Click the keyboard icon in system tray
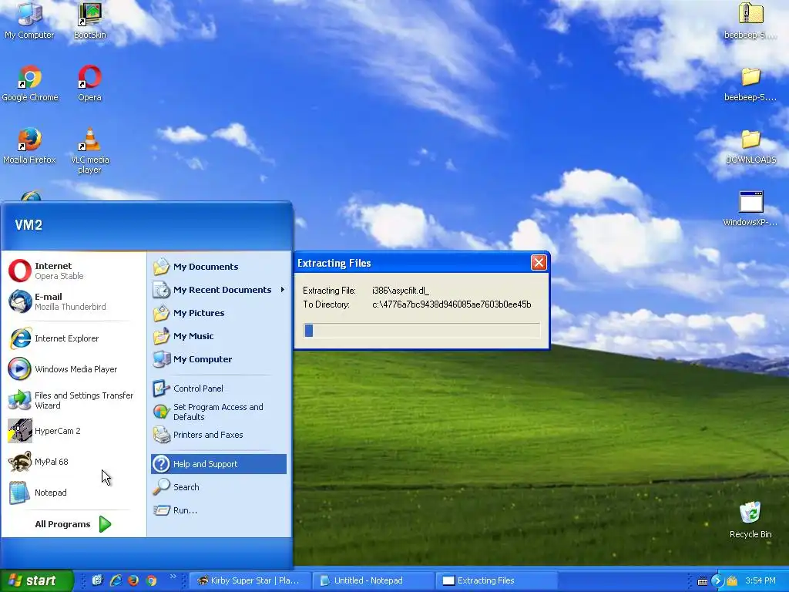 [x=703, y=581]
